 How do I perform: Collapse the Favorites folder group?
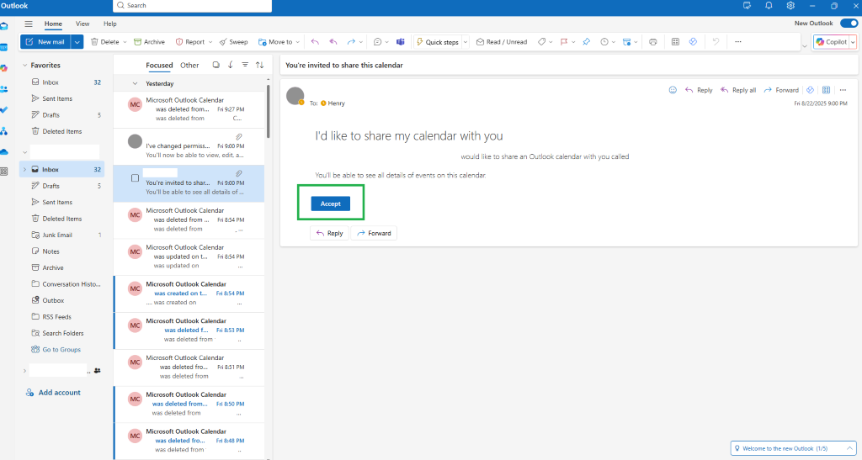click(x=24, y=65)
